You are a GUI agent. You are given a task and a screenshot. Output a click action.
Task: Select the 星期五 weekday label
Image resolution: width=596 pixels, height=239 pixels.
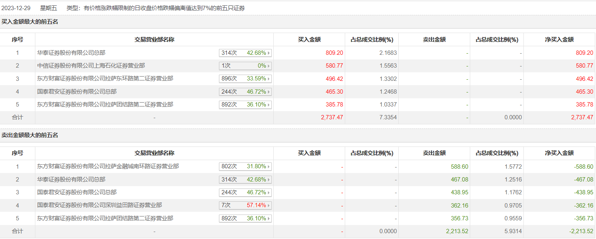click(x=49, y=8)
